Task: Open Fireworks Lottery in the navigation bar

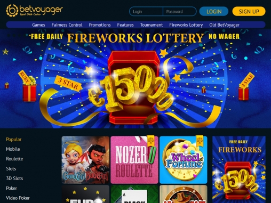Action: tap(186, 25)
